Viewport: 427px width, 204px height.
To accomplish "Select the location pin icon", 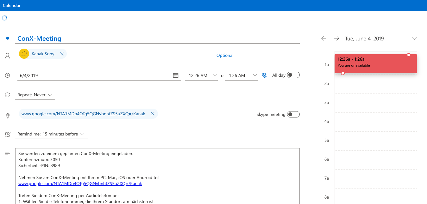I will [7, 116].
